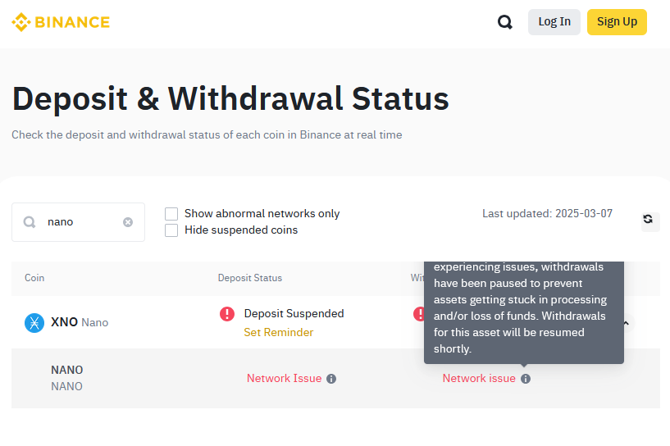Click the Log In button
670x446 pixels.
[554, 22]
